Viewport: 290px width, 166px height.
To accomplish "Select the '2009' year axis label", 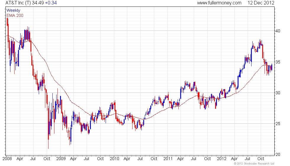I will coord(61,159).
